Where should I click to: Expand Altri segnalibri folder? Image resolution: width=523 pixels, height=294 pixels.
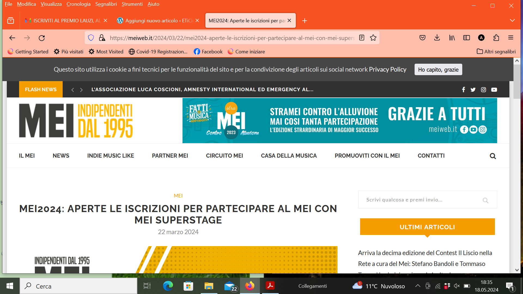tap(496, 51)
